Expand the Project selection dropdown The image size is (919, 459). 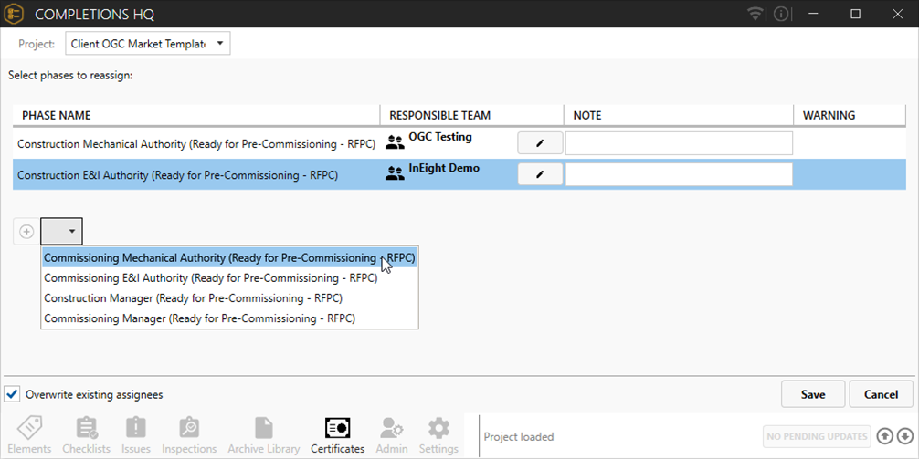tap(147, 43)
